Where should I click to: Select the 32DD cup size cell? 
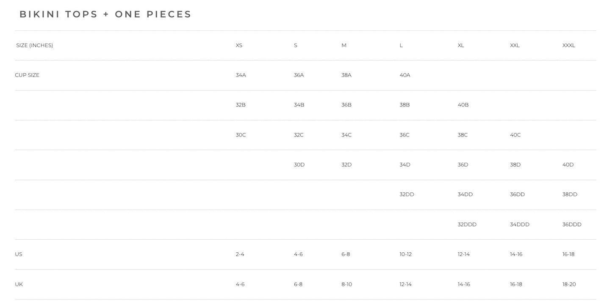pos(407,194)
